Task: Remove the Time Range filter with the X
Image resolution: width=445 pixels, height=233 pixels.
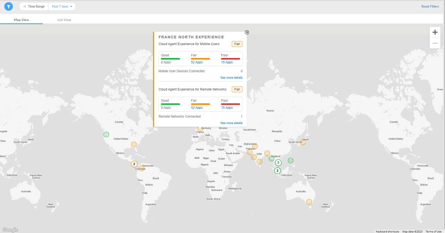Action: (25, 6)
